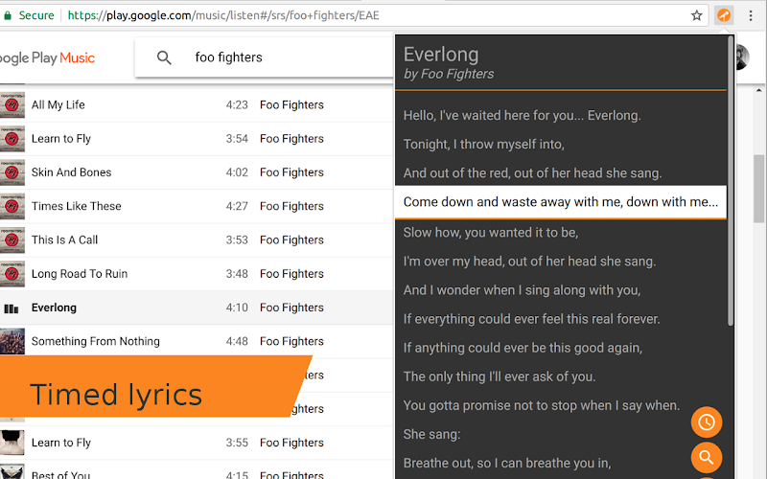
Task: Select the This Is A Call track
Action: pyautogui.click(x=64, y=240)
